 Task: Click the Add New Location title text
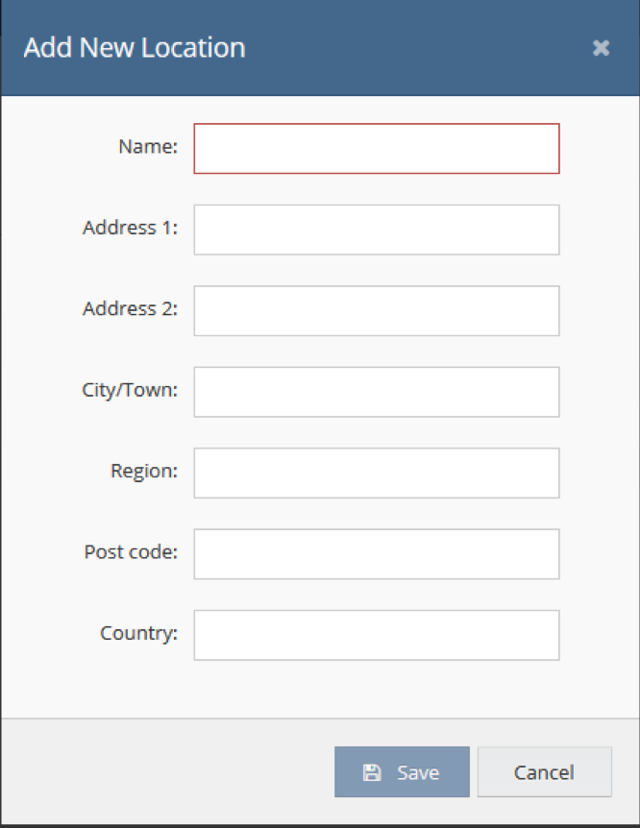[x=135, y=47]
